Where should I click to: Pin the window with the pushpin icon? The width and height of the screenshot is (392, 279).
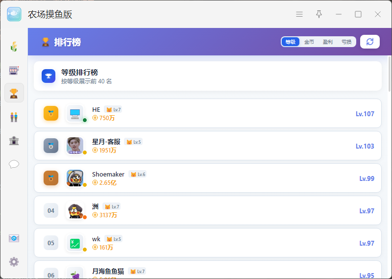[319, 14]
